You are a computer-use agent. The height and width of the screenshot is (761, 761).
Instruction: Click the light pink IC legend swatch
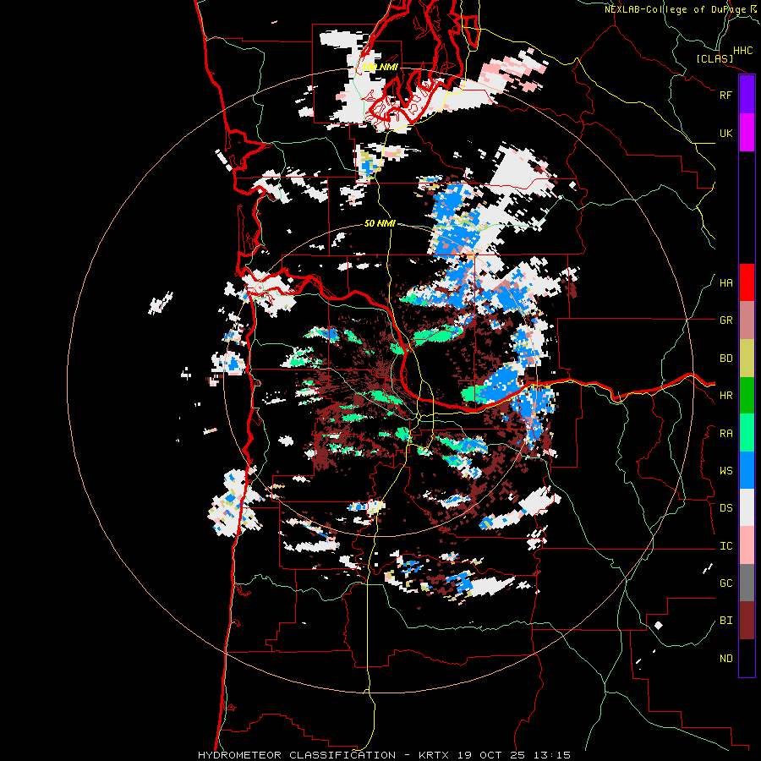pyautogui.click(x=747, y=545)
